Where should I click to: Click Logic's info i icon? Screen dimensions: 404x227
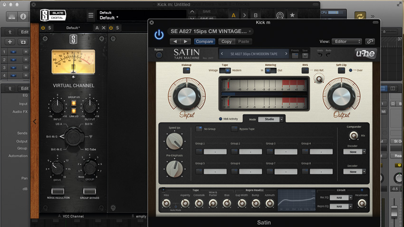point(23,17)
